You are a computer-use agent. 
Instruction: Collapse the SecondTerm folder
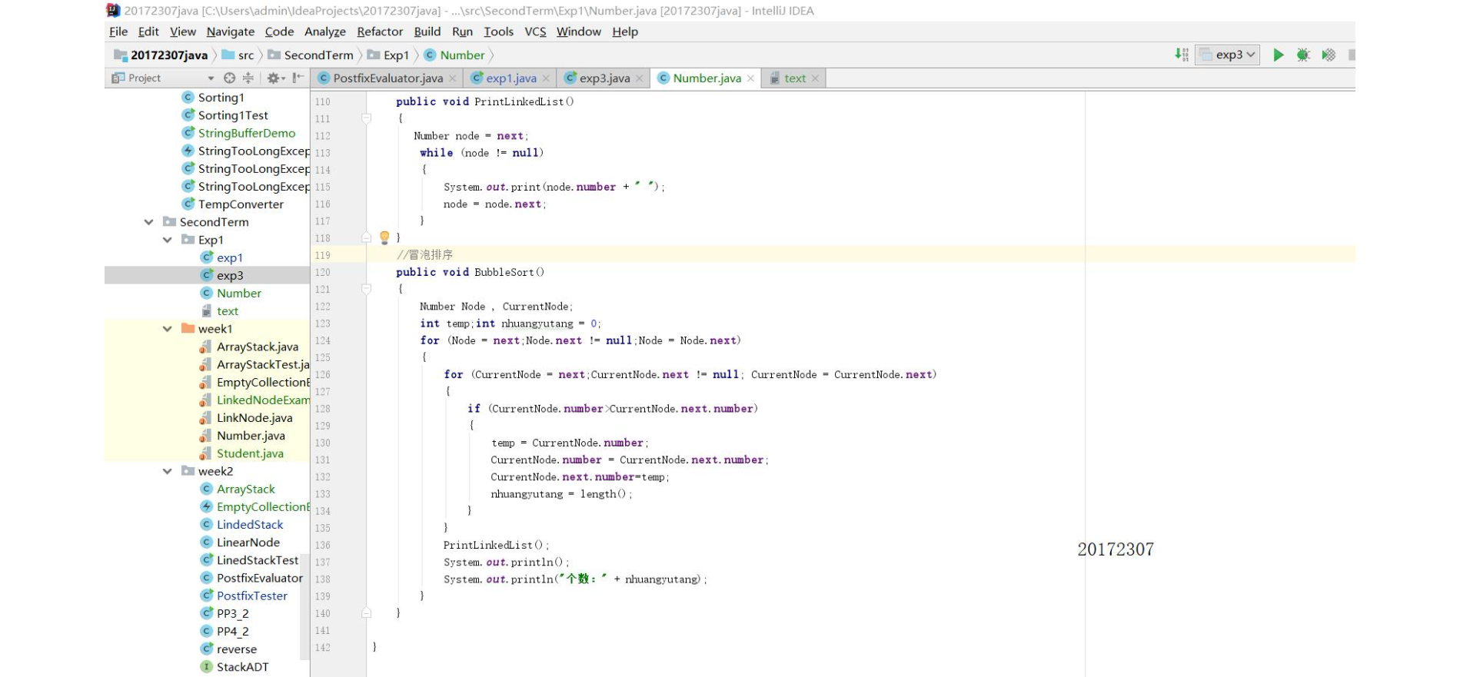[148, 222]
